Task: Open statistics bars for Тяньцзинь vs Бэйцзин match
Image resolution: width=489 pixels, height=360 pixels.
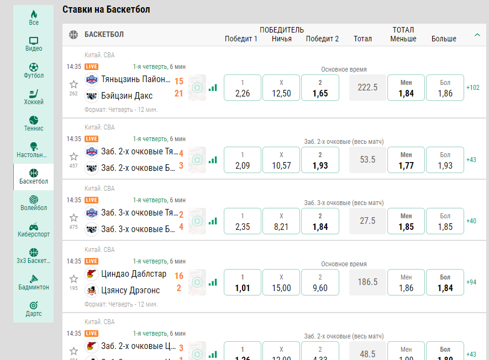Action: pos(213,88)
